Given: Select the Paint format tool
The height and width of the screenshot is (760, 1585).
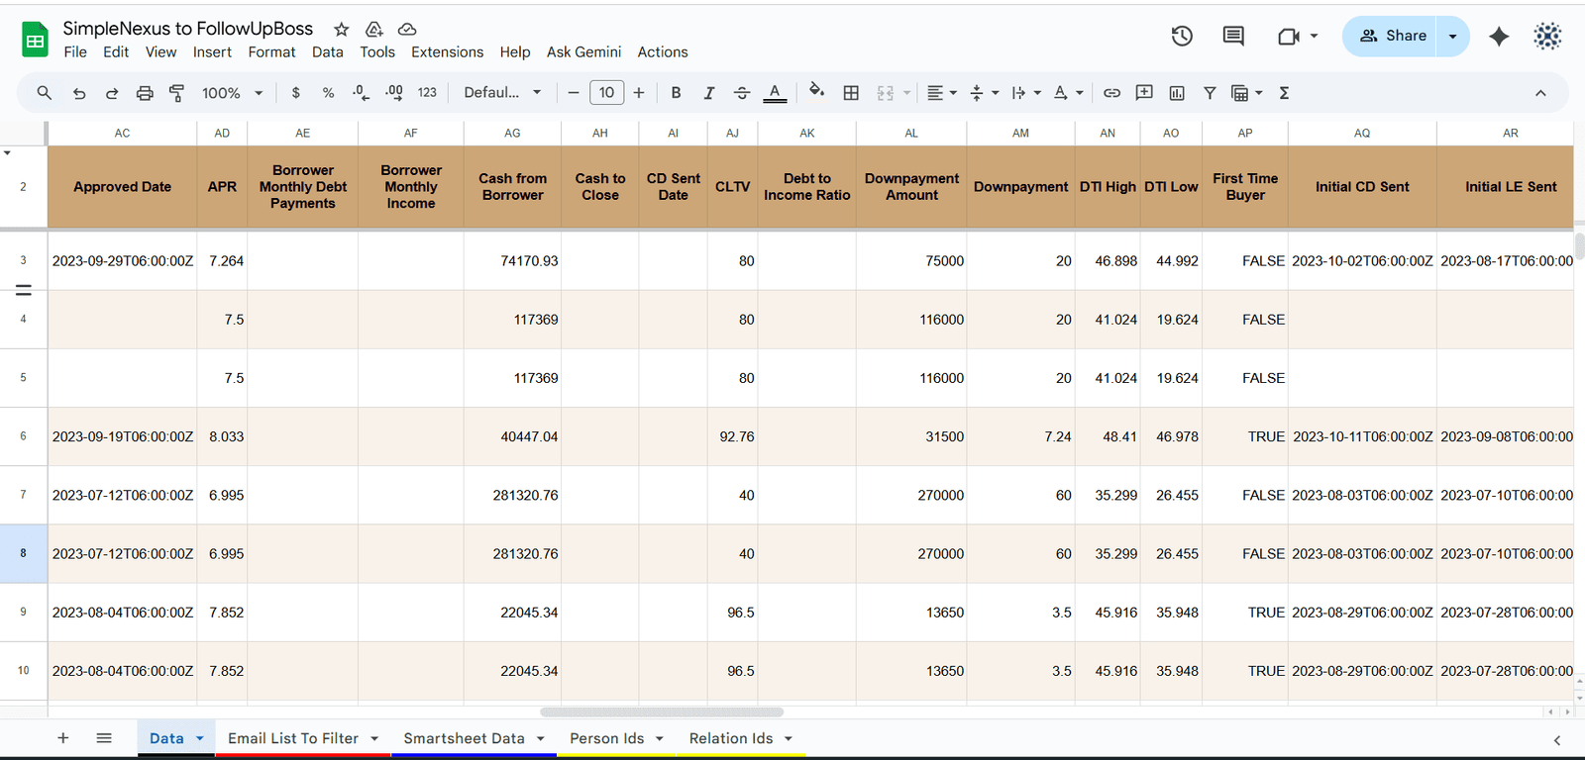Looking at the screenshot, I should [177, 93].
